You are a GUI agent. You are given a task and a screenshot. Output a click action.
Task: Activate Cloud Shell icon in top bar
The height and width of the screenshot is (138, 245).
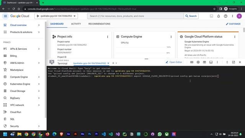[x=211, y=16]
